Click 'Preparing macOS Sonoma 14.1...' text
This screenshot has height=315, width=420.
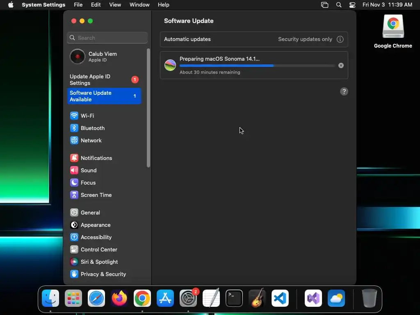pos(219,59)
